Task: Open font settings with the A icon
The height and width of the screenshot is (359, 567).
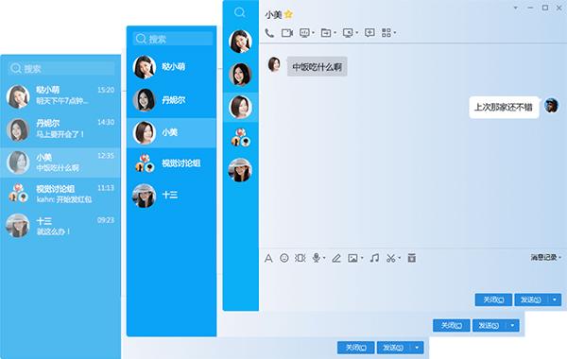Action: click(268, 258)
